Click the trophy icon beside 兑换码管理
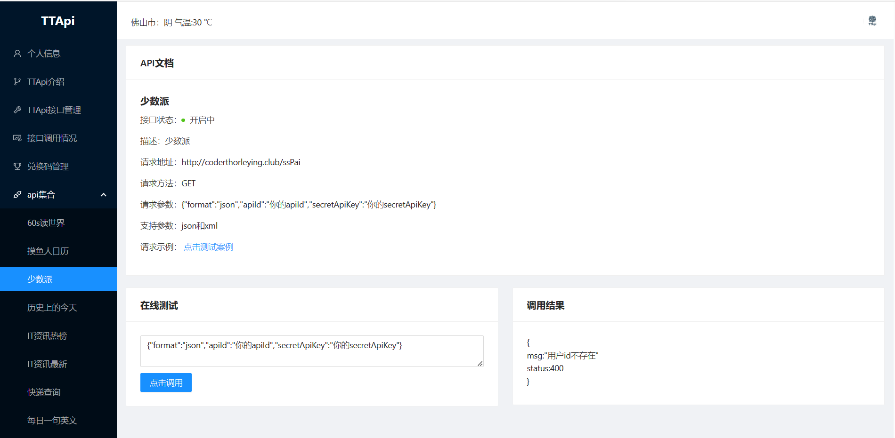 click(17, 167)
